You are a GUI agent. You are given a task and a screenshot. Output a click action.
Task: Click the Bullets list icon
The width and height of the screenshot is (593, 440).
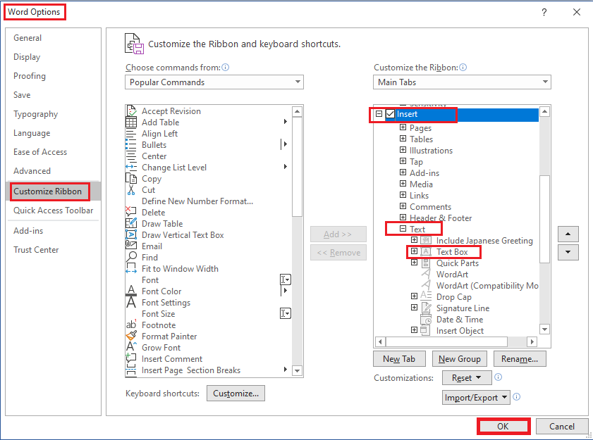pos(131,145)
